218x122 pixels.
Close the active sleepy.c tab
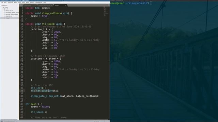click(65, 5)
